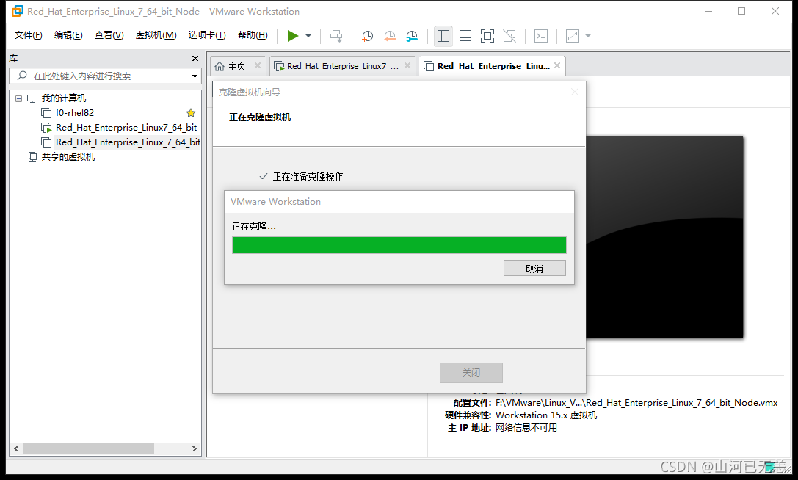Open the 编辑(E) menu

coord(68,35)
